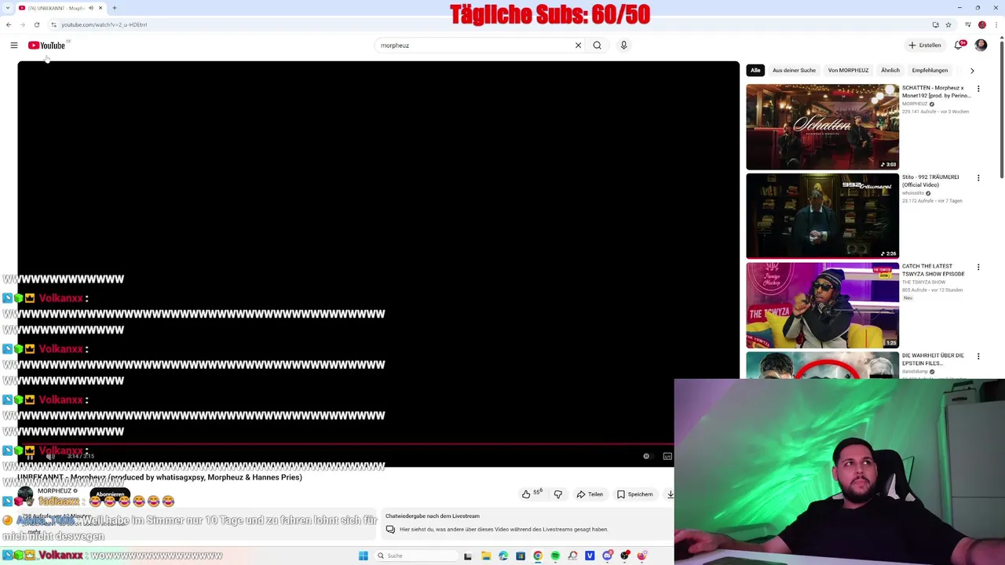The width and height of the screenshot is (1005, 565).
Task: Go to the YouTube home logo
Action: (47, 46)
